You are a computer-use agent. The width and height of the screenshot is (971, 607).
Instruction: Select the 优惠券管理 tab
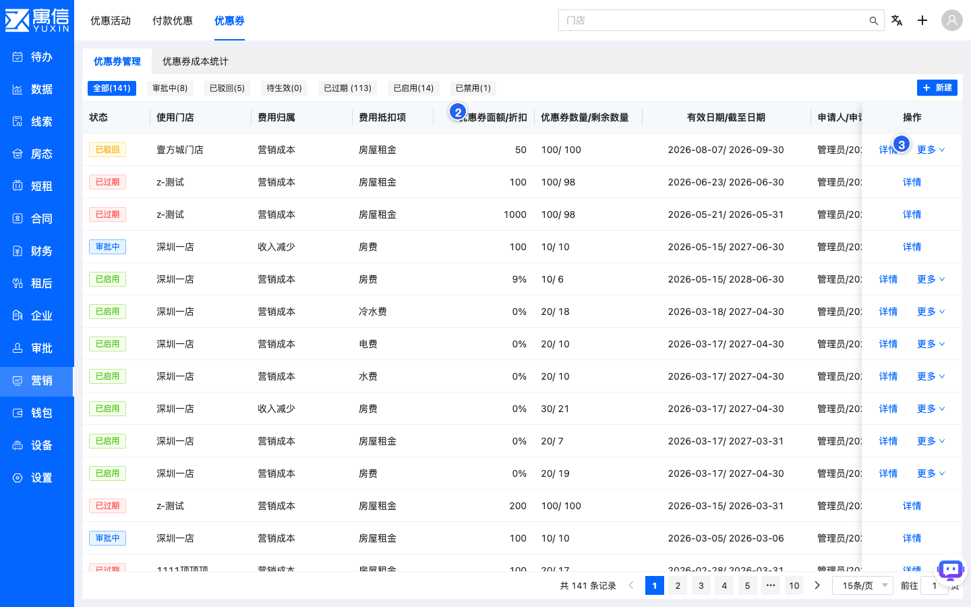click(117, 61)
